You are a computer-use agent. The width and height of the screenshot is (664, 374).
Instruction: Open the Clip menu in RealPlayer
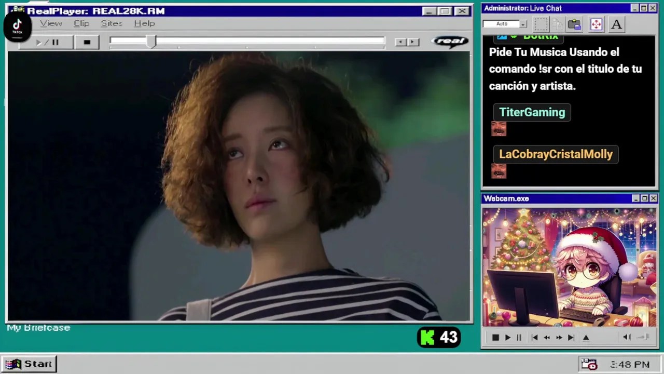point(81,23)
